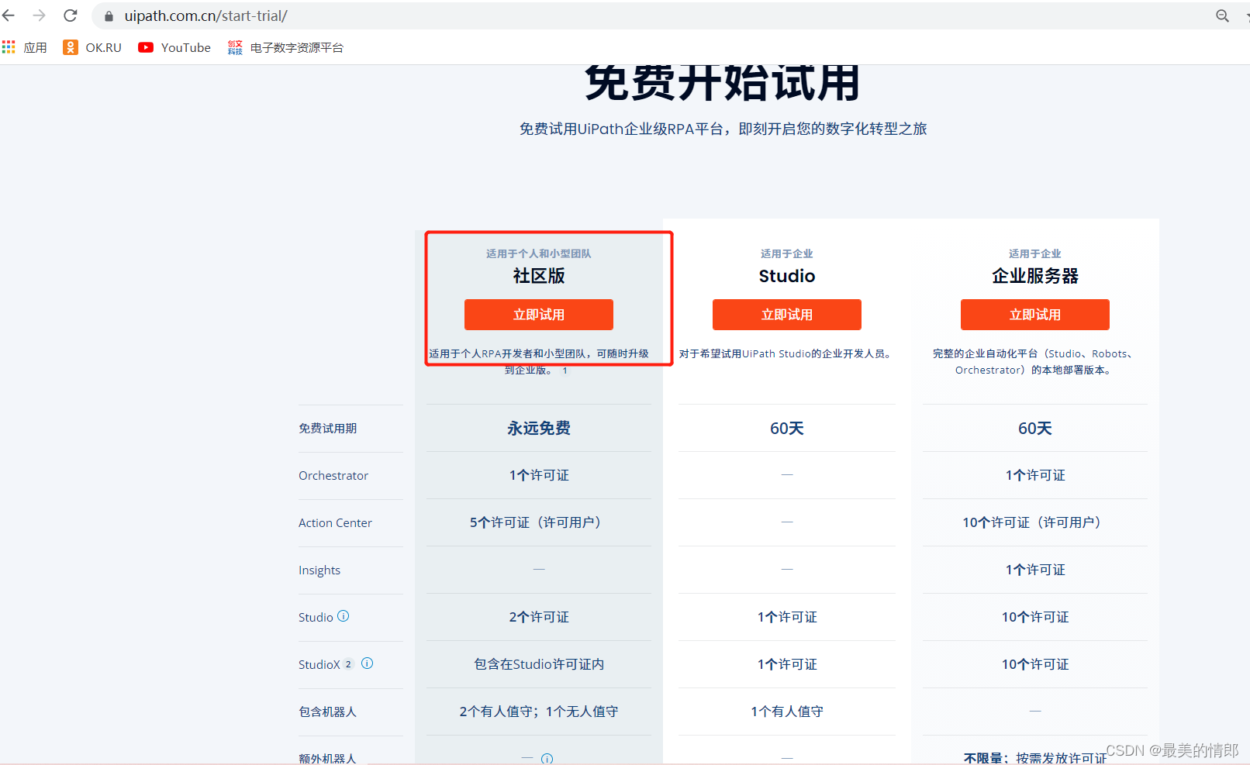Click the Insights row label
This screenshot has width=1250, height=765.
click(319, 570)
